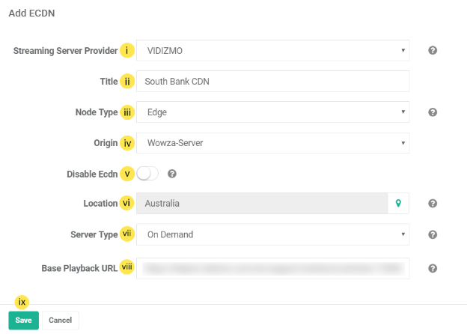This screenshot has height=334, width=467.
Task: Click the Cancel button
Action: point(60,321)
